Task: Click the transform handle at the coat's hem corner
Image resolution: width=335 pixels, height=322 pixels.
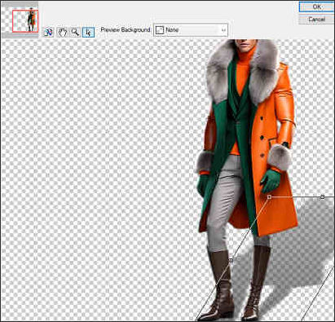Action: (269, 196)
